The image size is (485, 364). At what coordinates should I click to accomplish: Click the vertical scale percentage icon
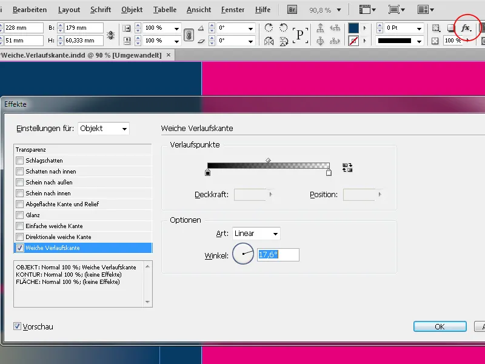127,41
